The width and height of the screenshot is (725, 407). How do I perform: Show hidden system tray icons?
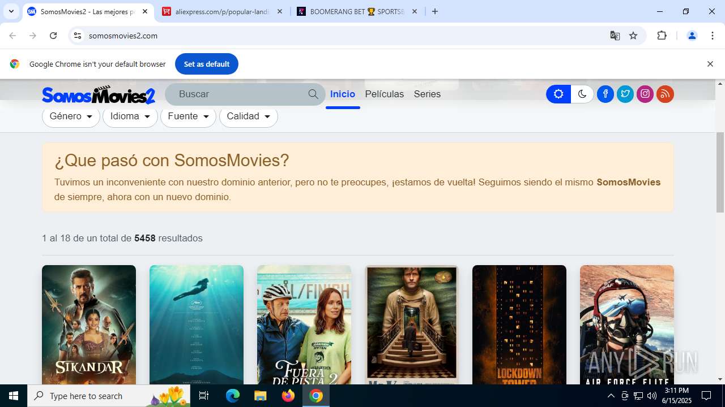point(611,396)
